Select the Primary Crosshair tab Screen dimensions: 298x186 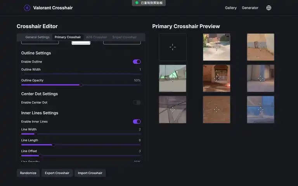click(x=68, y=37)
